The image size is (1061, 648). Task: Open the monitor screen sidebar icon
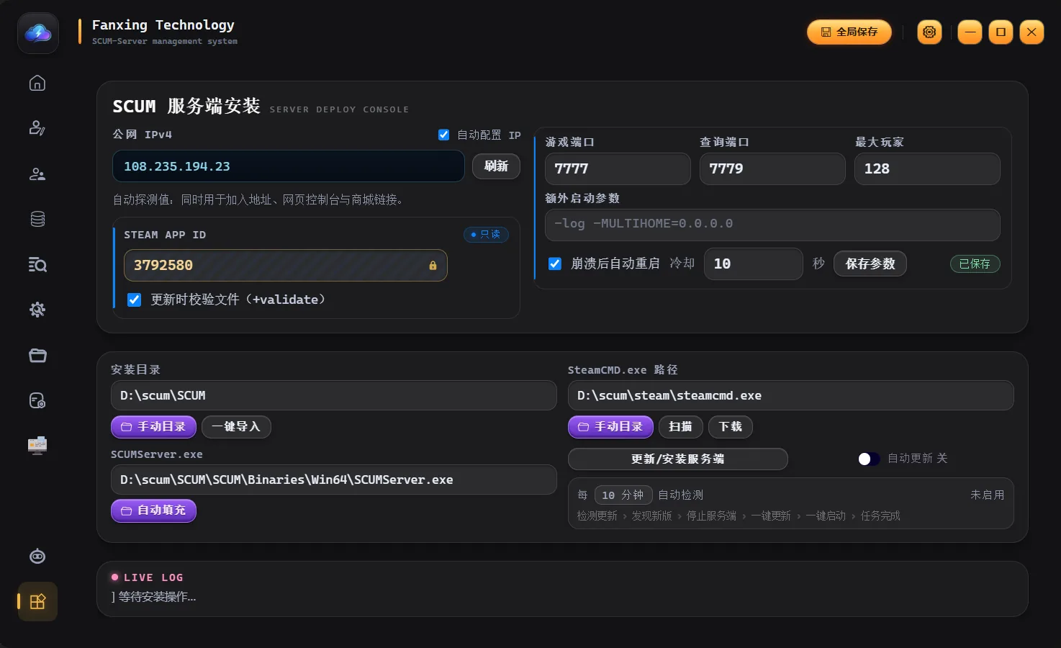pos(37,446)
